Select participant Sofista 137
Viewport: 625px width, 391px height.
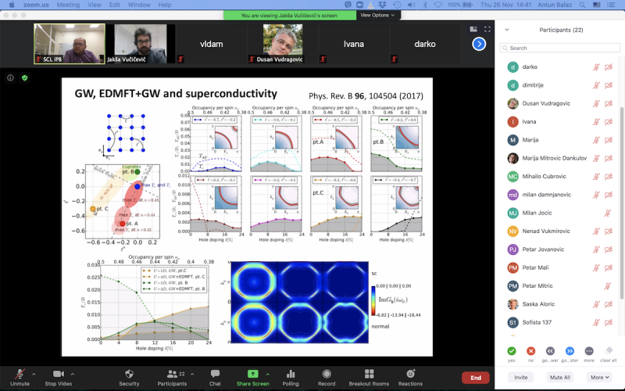tap(559, 322)
